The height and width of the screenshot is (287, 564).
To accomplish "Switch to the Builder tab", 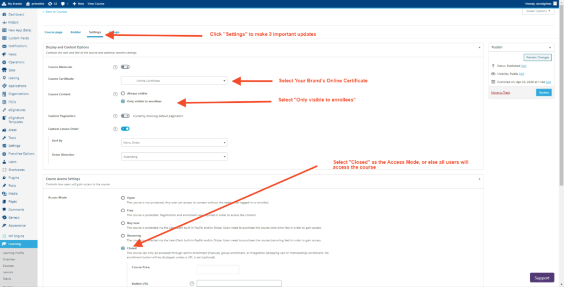I will tap(75, 32).
